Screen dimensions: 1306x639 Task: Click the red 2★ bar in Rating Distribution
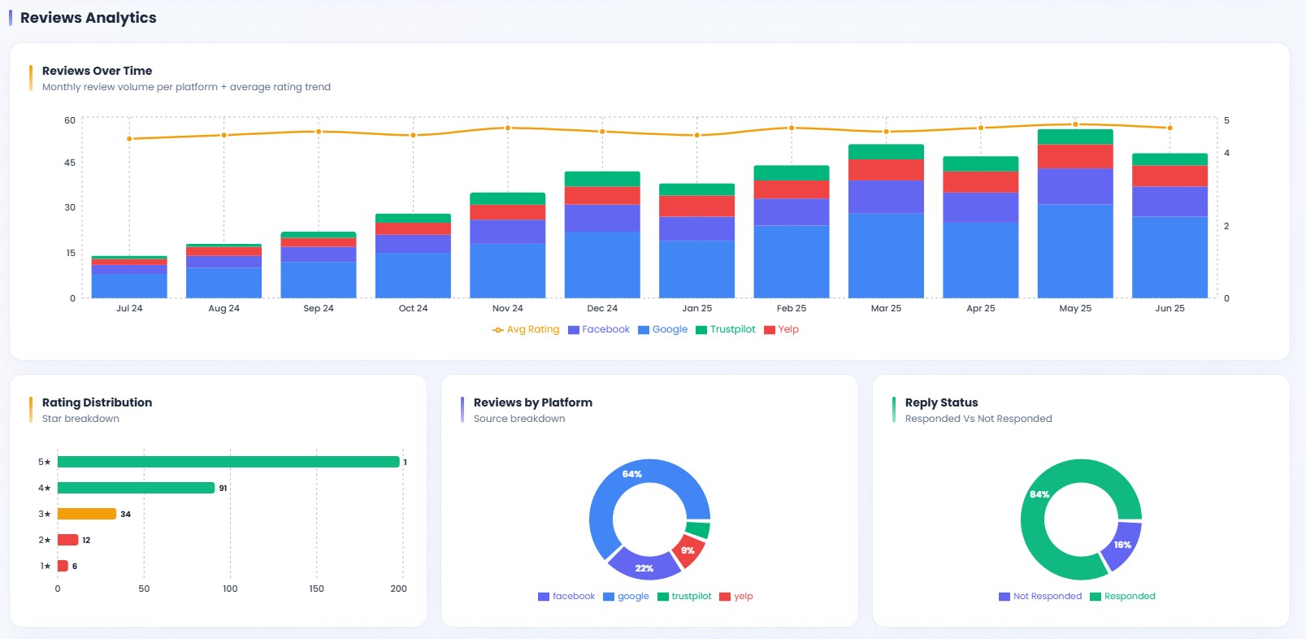[67, 540]
